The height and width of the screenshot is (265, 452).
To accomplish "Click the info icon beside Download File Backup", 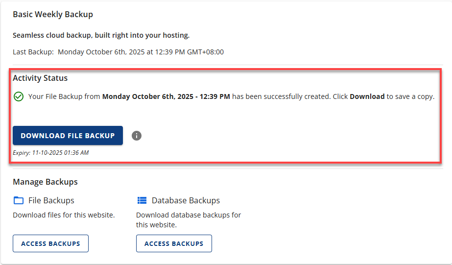I will 137,136.
